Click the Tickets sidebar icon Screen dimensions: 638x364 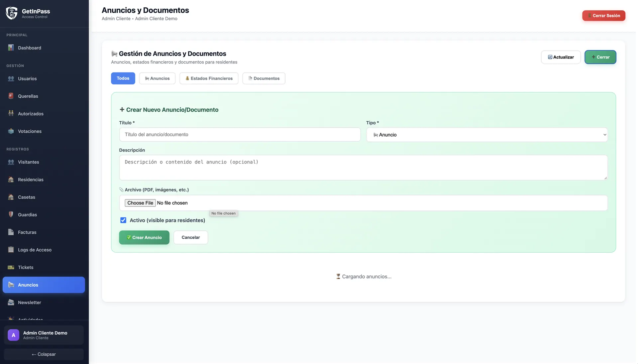[11, 268]
